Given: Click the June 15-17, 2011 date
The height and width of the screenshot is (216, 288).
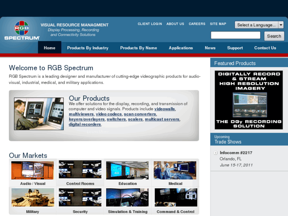Looking at the screenshot, I should click(236, 165).
